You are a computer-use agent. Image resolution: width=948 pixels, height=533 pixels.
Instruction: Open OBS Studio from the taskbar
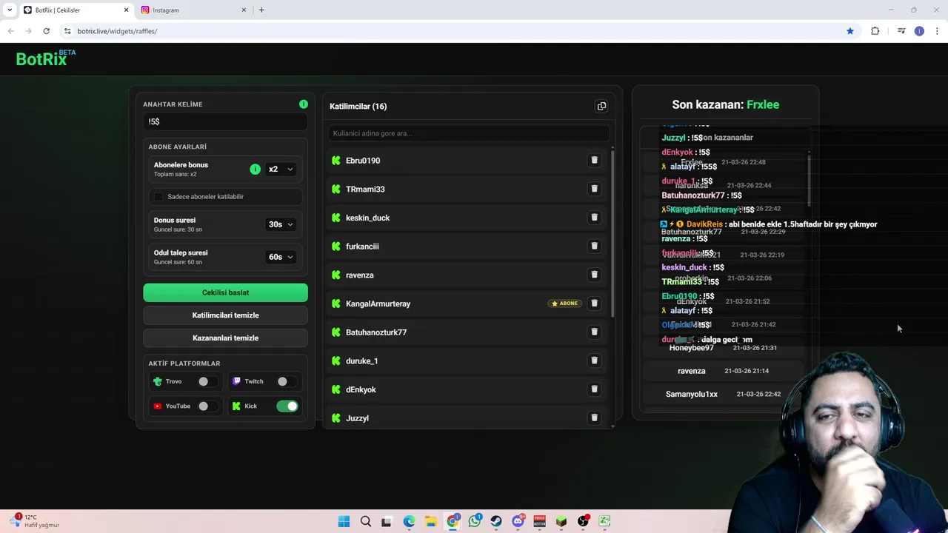click(583, 521)
